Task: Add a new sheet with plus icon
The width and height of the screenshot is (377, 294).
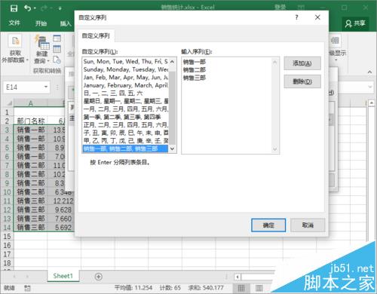Action: point(98,277)
